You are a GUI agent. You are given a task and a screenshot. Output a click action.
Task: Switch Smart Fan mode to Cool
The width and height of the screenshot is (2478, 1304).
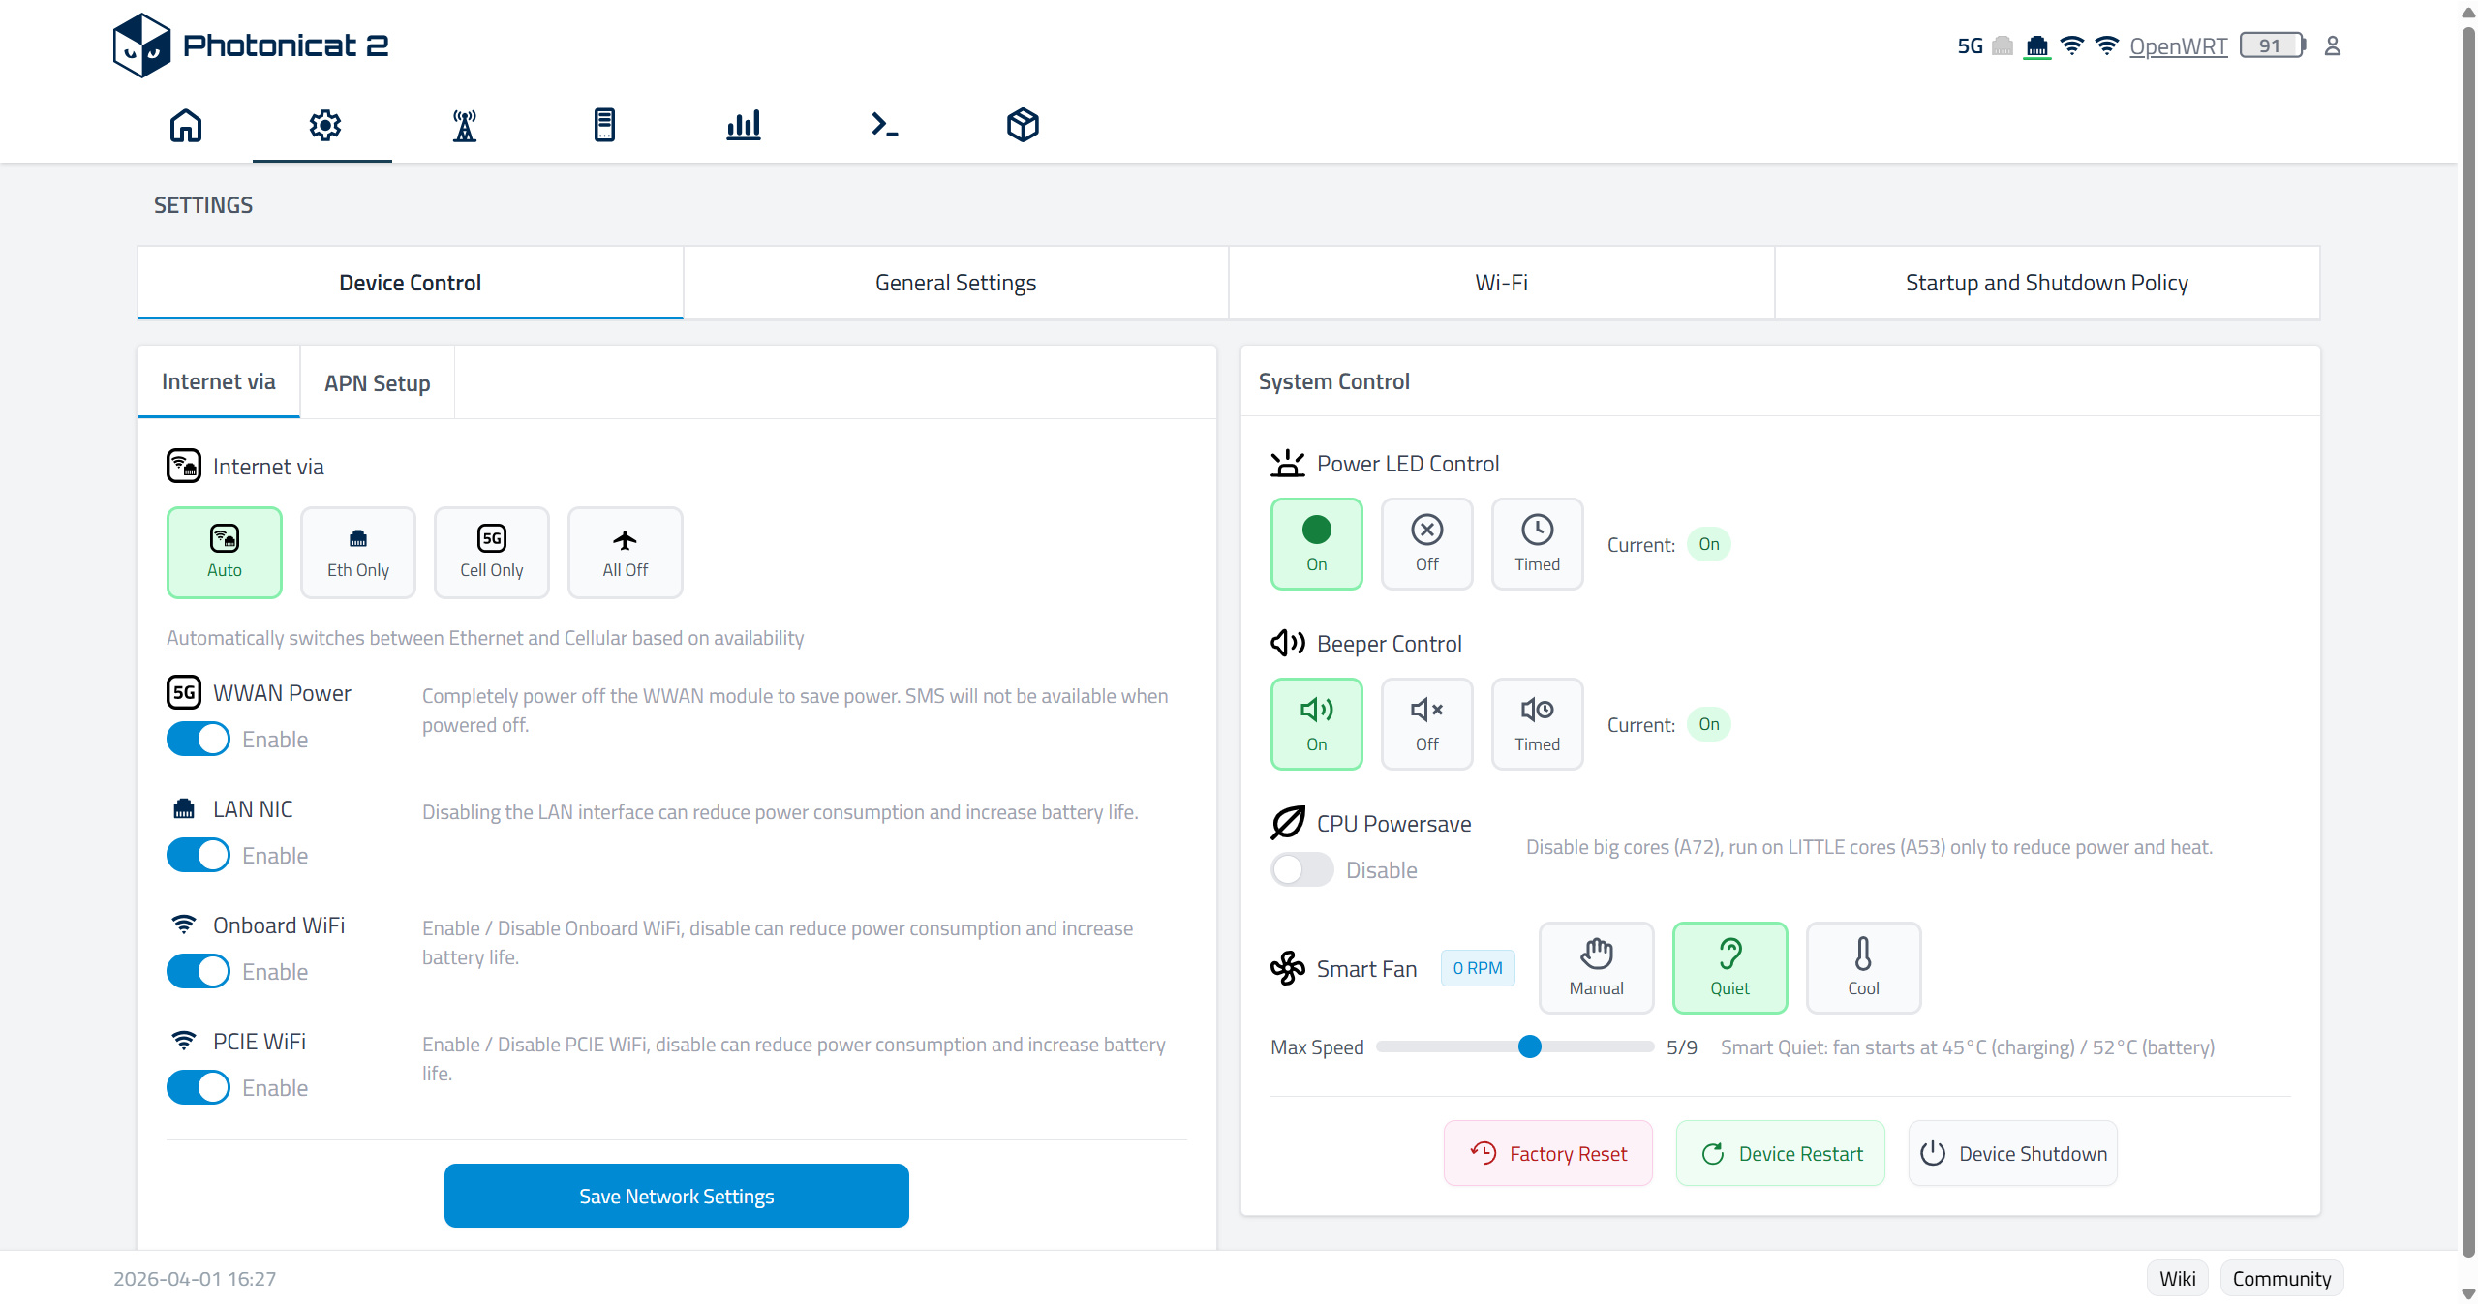click(1862, 967)
